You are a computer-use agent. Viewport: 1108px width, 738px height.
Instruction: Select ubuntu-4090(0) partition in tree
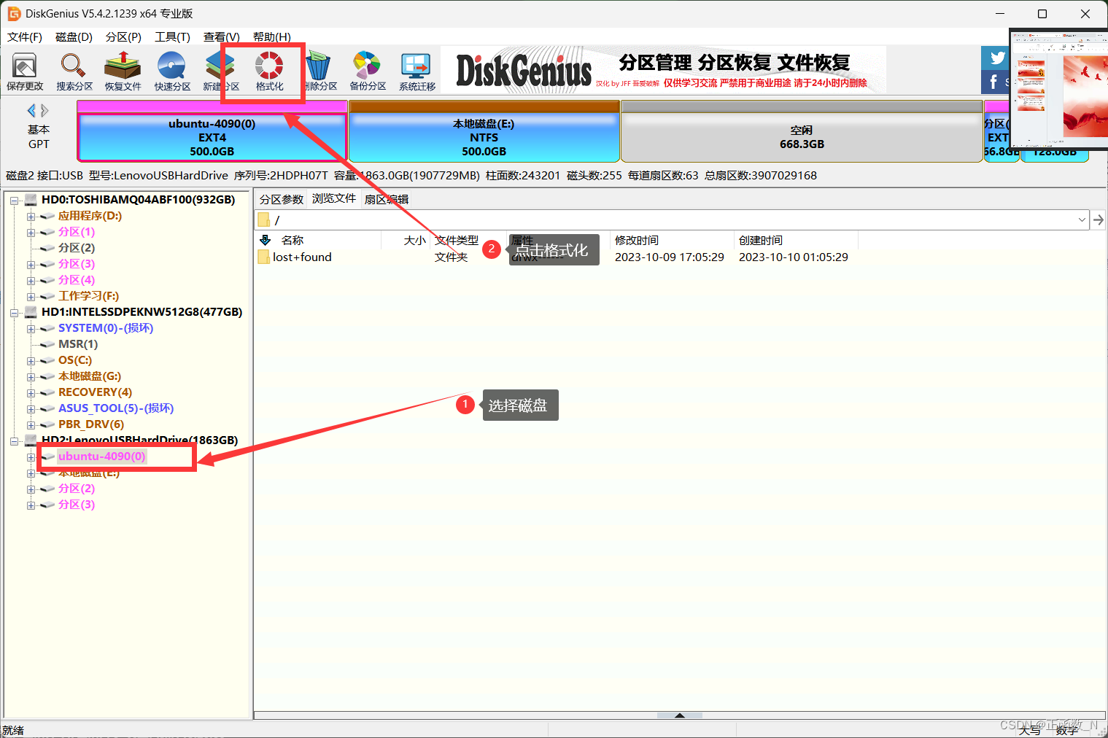tap(101, 456)
